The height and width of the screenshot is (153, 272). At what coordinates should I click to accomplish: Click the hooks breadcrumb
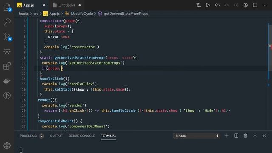(x=24, y=14)
